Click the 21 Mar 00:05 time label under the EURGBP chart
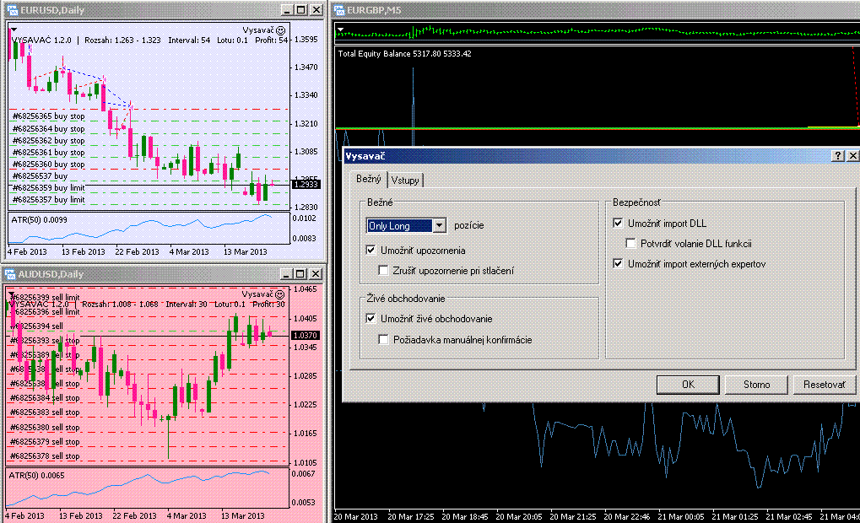 [680, 516]
